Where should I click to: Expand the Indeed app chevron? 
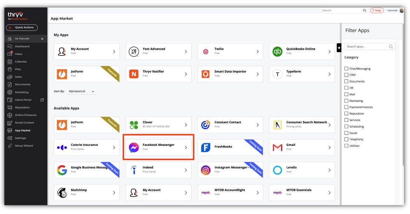pos(186,170)
